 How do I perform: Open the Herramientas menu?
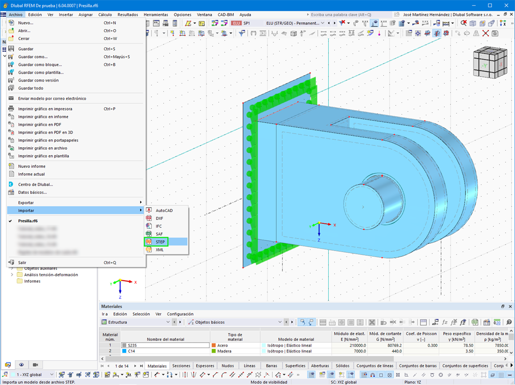pyautogui.click(x=155, y=14)
